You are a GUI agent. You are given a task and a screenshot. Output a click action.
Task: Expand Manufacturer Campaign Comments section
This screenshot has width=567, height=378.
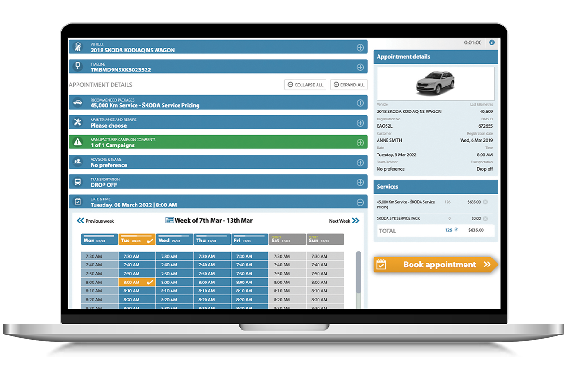360,142
